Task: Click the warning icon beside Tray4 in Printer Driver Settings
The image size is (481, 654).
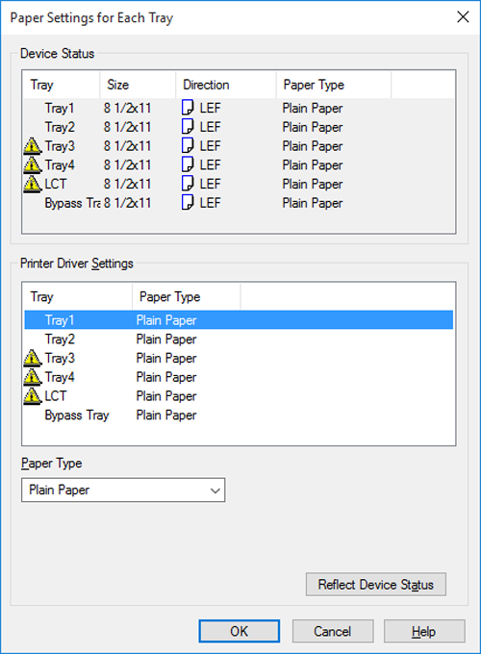Action: [x=32, y=377]
